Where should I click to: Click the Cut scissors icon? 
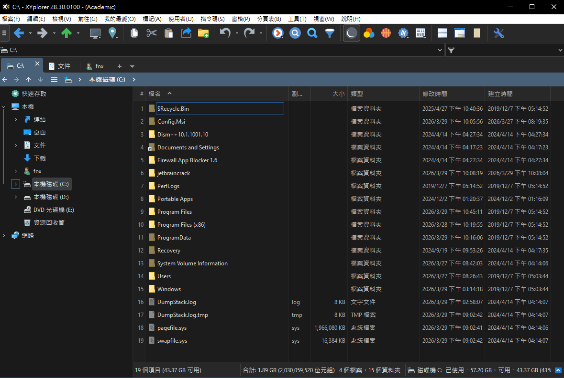pyautogui.click(x=152, y=33)
